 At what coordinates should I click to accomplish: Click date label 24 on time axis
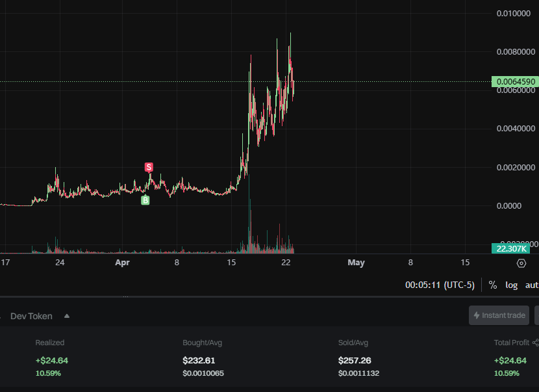tap(60, 263)
